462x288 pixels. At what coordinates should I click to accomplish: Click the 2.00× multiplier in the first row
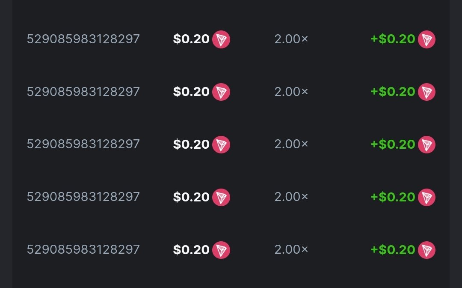pos(291,39)
